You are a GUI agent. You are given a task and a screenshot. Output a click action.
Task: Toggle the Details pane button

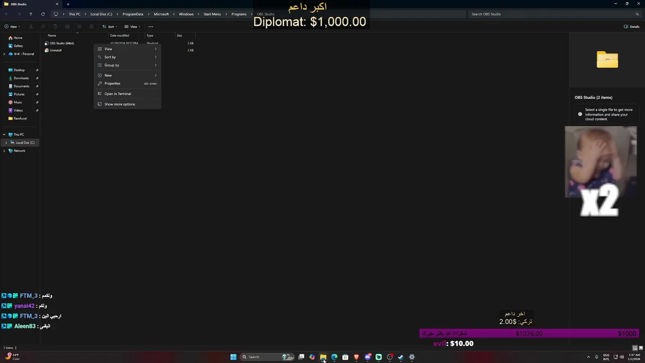[x=631, y=27]
